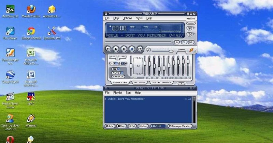Image resolution: width=273 pixels, height=143 pixels.
Task: Click the Pause playback button
Action: tap(124, 49)
